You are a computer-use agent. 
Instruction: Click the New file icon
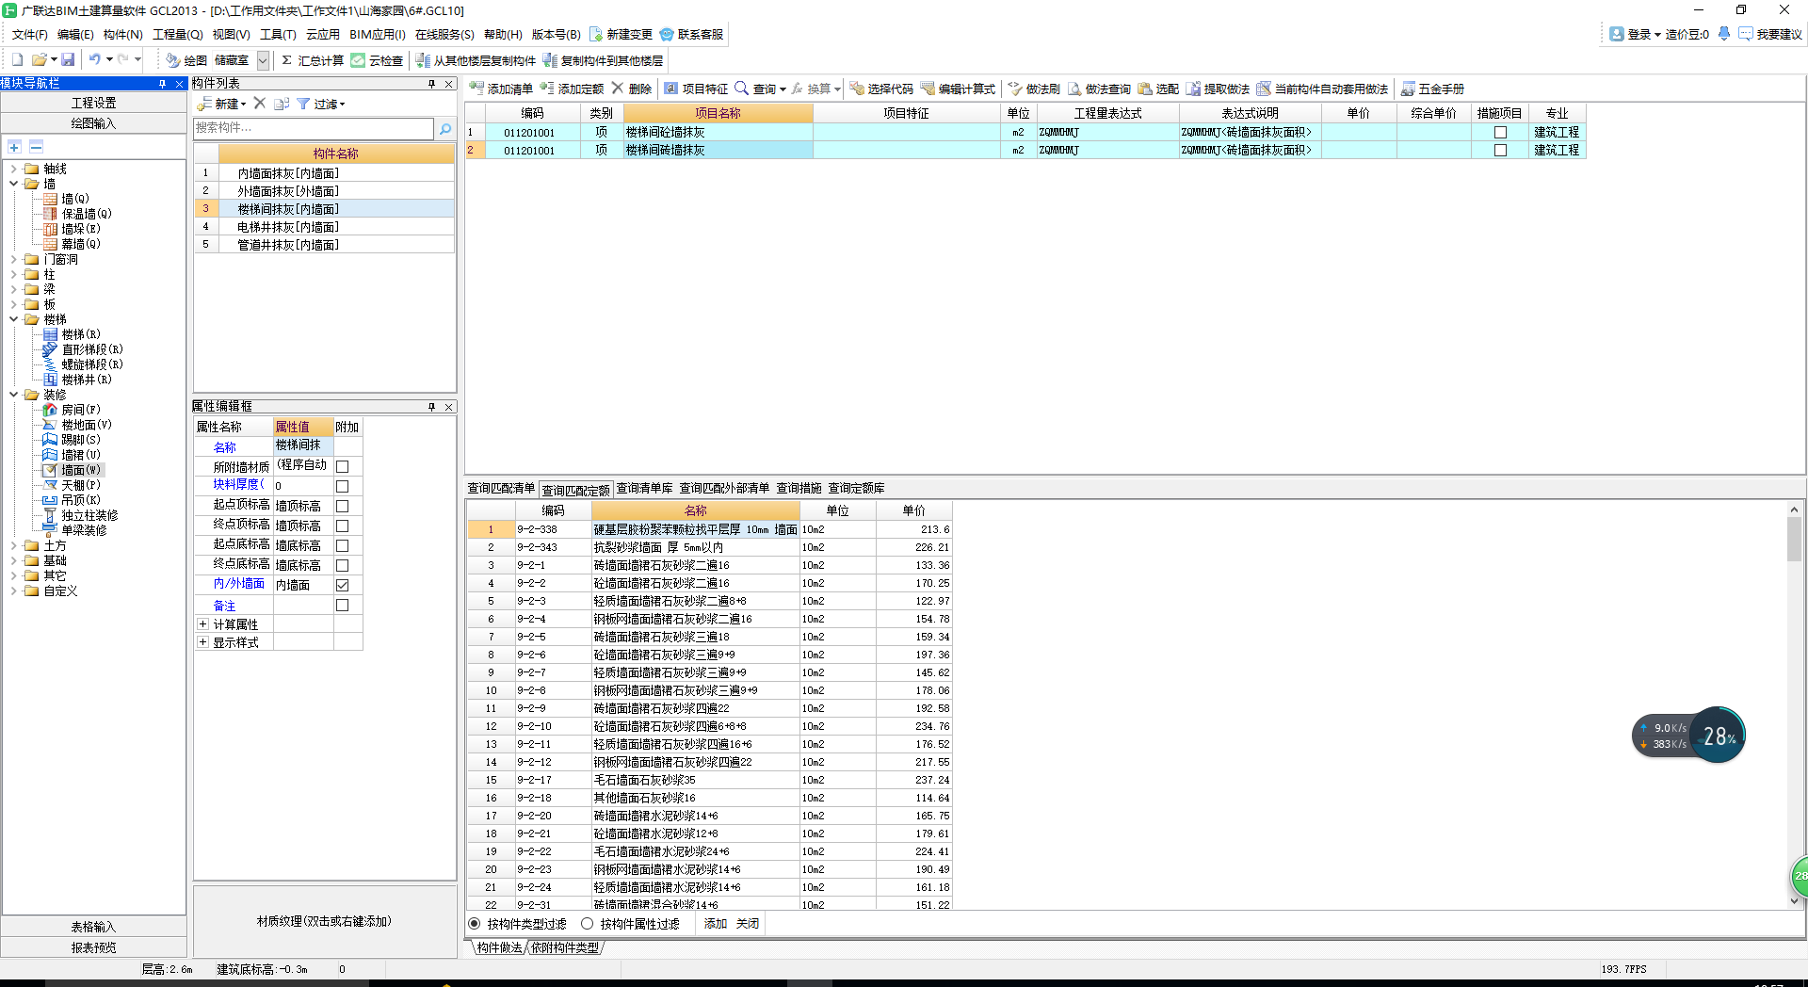(17, 59)
